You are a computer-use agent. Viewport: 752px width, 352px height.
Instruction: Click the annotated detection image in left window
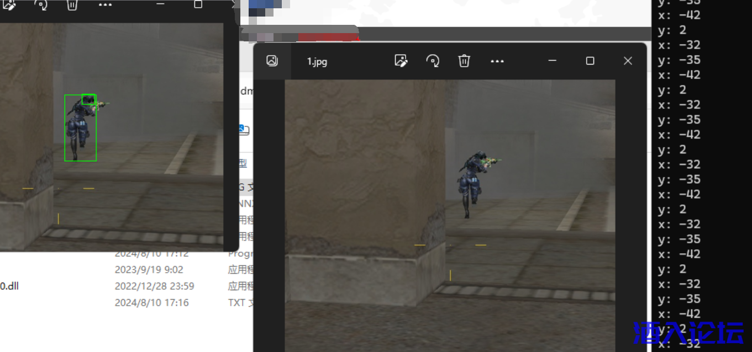coord(112,137)
